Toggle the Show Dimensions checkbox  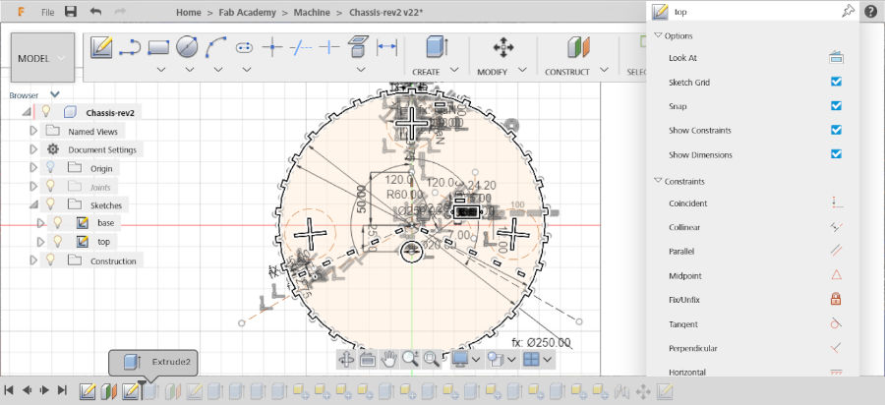(836, 154)
